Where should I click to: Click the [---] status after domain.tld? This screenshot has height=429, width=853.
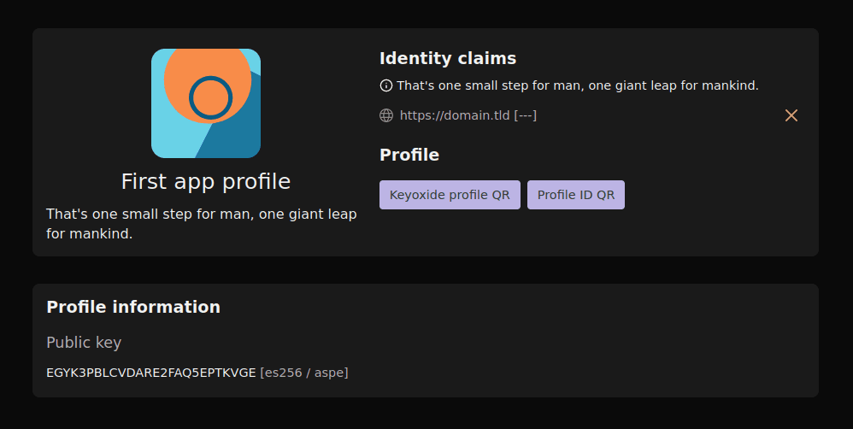(x=526, y=115)
